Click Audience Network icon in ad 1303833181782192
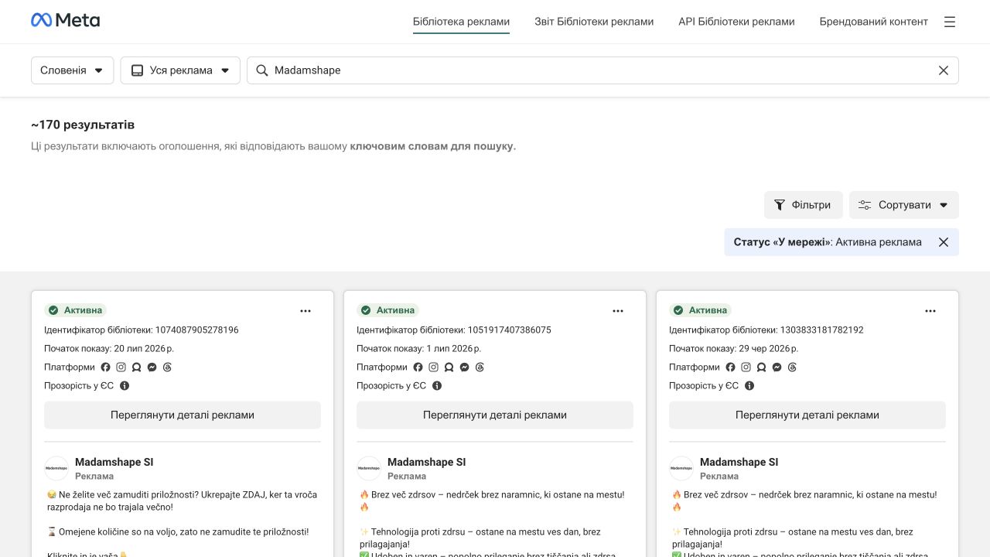The width and height of the screenshot is (990, 557). pyautogui.click(x=762, y=367)
